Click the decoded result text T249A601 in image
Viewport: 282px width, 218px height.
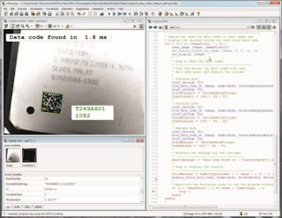pyautogui.click(x=90, y=109)
